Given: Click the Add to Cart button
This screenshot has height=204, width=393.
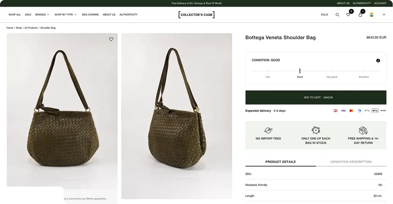Looking at the screenshot, I should pyautogui.click(x=316, y=98).
